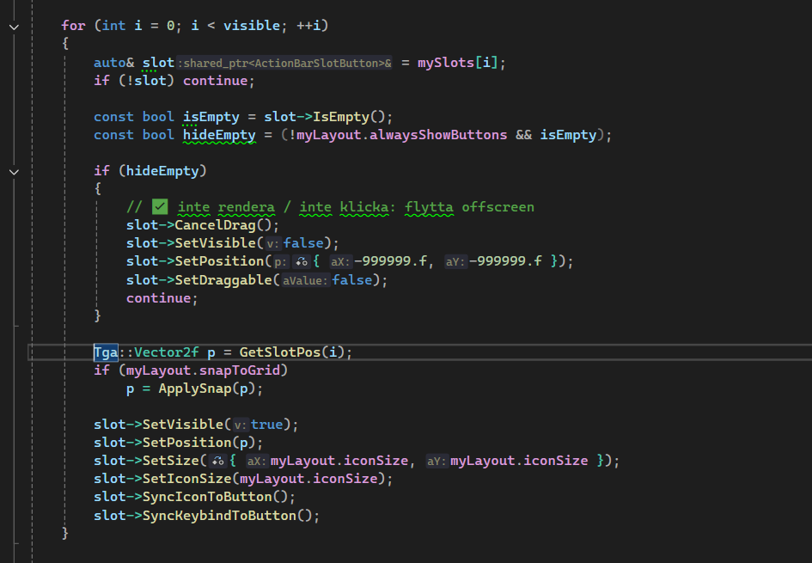Click the shared_ptr<ActionBarSlotButton>& type hint
The image size is (812, 563).
click(285, 63)
